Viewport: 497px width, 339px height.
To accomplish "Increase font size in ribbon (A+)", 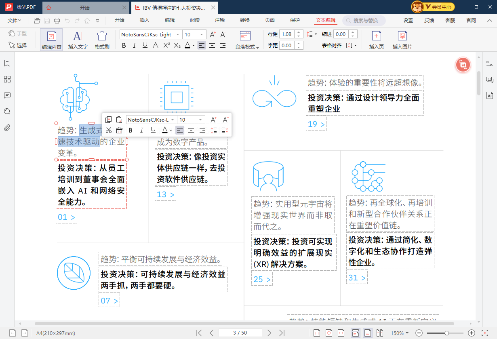I will pyautogui.click(x=213, y=34).
